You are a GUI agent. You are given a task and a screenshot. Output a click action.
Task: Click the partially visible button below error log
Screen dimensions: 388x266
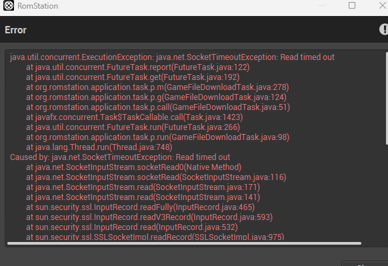point(365,263)
